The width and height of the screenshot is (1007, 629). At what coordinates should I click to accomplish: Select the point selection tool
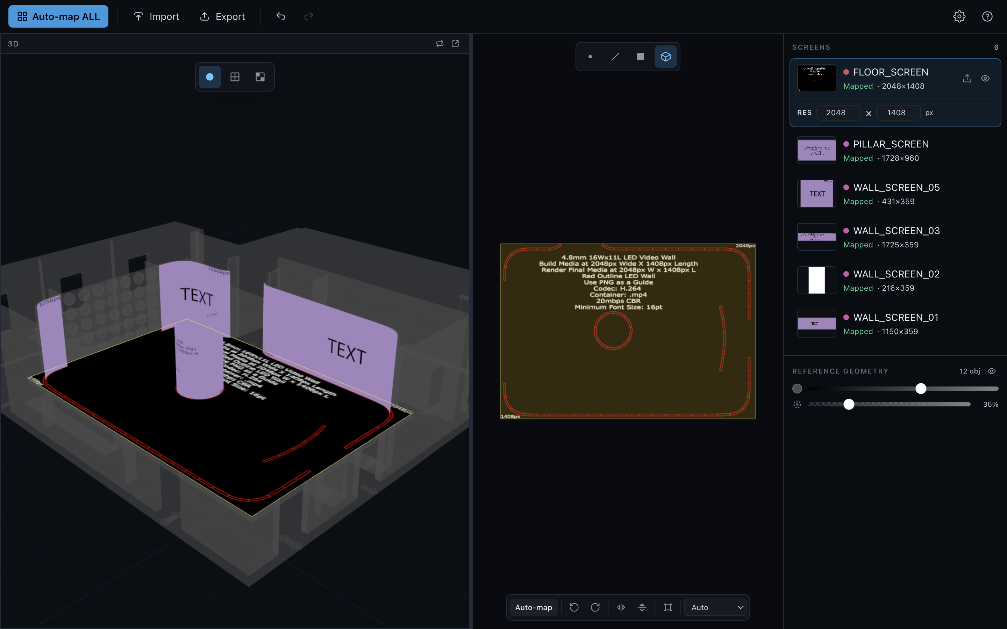pos(590,57)
